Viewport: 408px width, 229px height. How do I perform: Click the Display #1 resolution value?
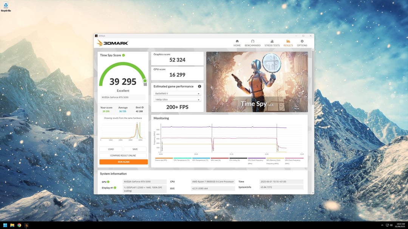[x=144, y=189]
